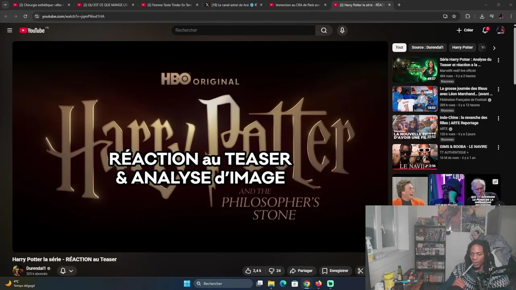
Task: Select the Harry Potter filter chip
Action: (x=462, y=48)
